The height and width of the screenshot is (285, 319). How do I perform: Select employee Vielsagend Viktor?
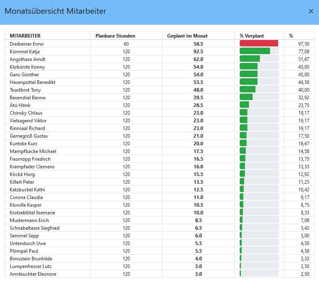[28, 121]
